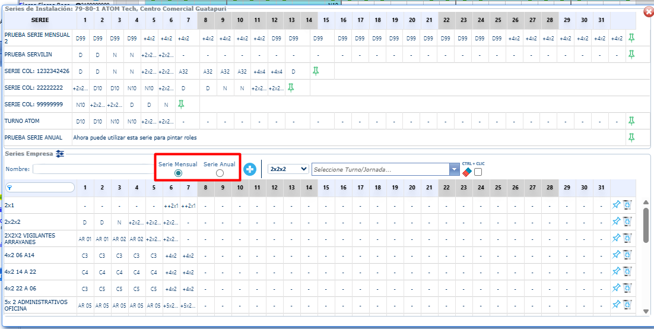The height and width of the screenshot is (329, 654).
Task: Delete the 2x2x2 series with trash icon
Action: point(627,222)
